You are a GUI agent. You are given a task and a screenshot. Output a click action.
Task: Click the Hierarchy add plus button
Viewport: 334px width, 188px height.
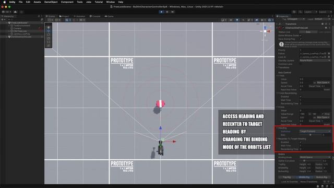(x=3, y=20)
